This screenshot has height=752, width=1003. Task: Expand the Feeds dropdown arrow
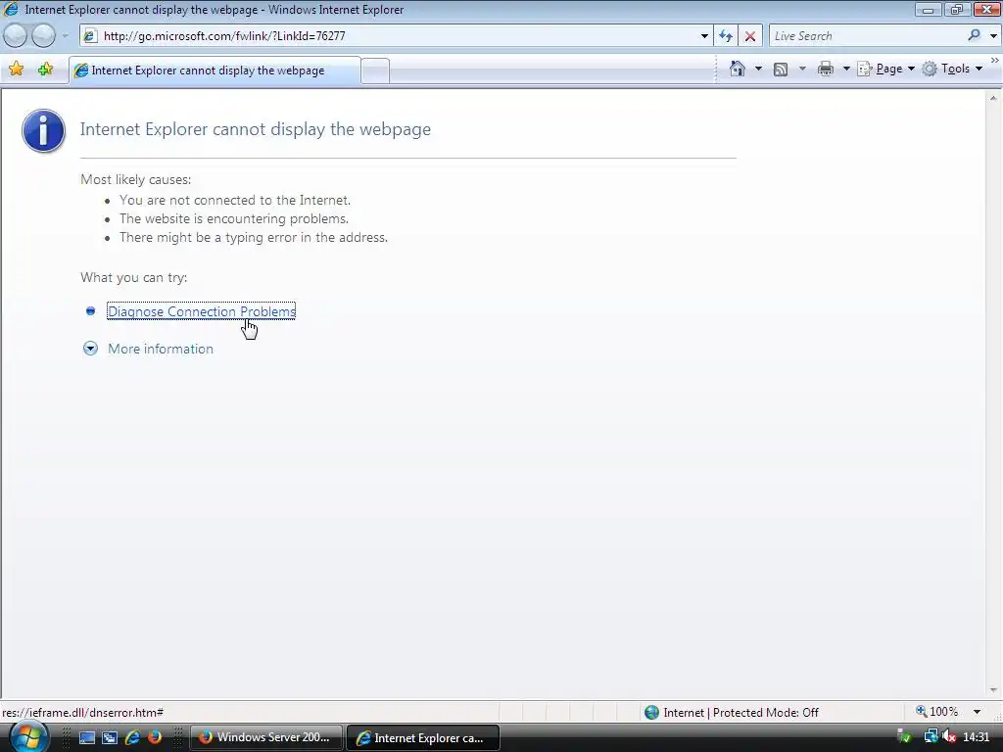[x=802, y=69]
